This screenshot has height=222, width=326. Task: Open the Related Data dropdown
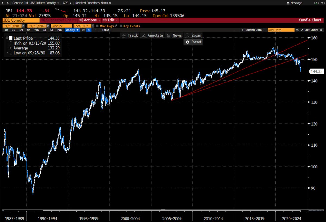pos(253,30)
